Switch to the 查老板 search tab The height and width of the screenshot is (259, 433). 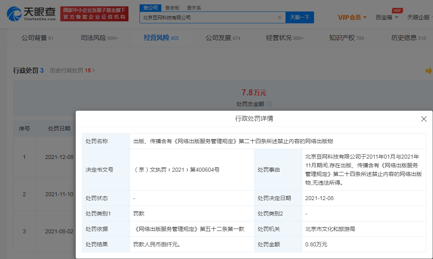172,8
